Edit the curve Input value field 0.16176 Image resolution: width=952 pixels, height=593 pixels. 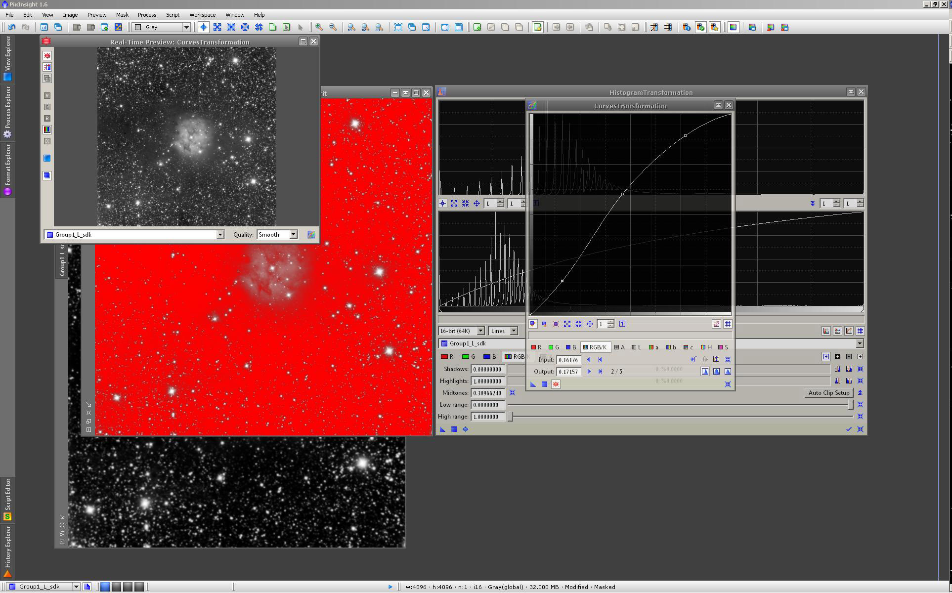(x=569, y=360)
